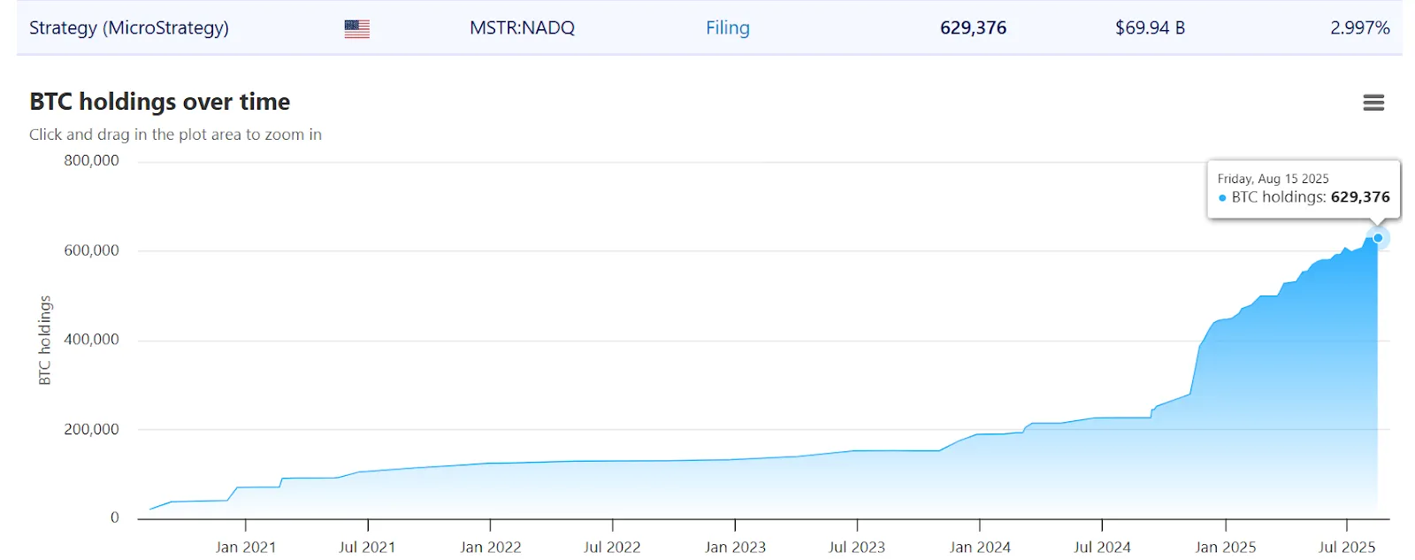The width and height of the screenshot is (1415, 560).
Task: Click the vertical BTC holdings axis title
Action: 45,341
